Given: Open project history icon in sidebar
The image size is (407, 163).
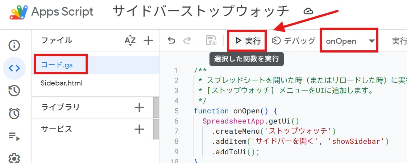Looking at the screenshot, I should [x=14, y=91].
